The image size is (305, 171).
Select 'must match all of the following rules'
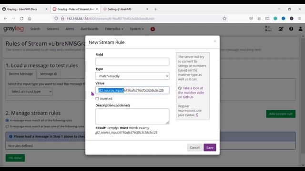point(7,120)
